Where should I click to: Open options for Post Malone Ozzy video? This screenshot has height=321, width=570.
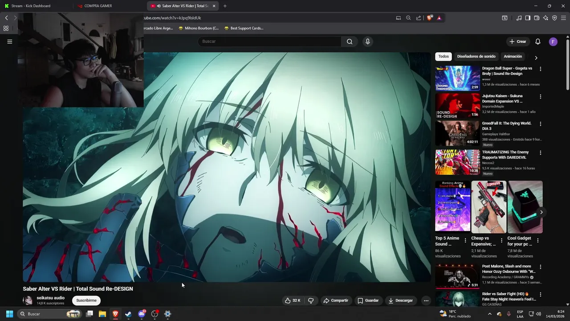[x=541, y=267]
